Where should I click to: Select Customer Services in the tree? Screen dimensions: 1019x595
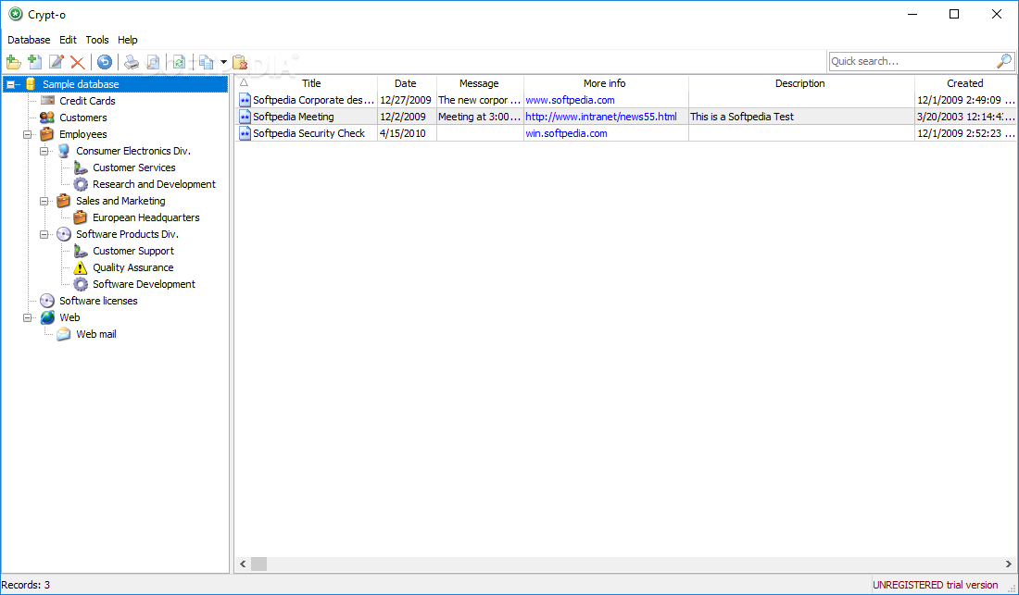tap(134, 167)
